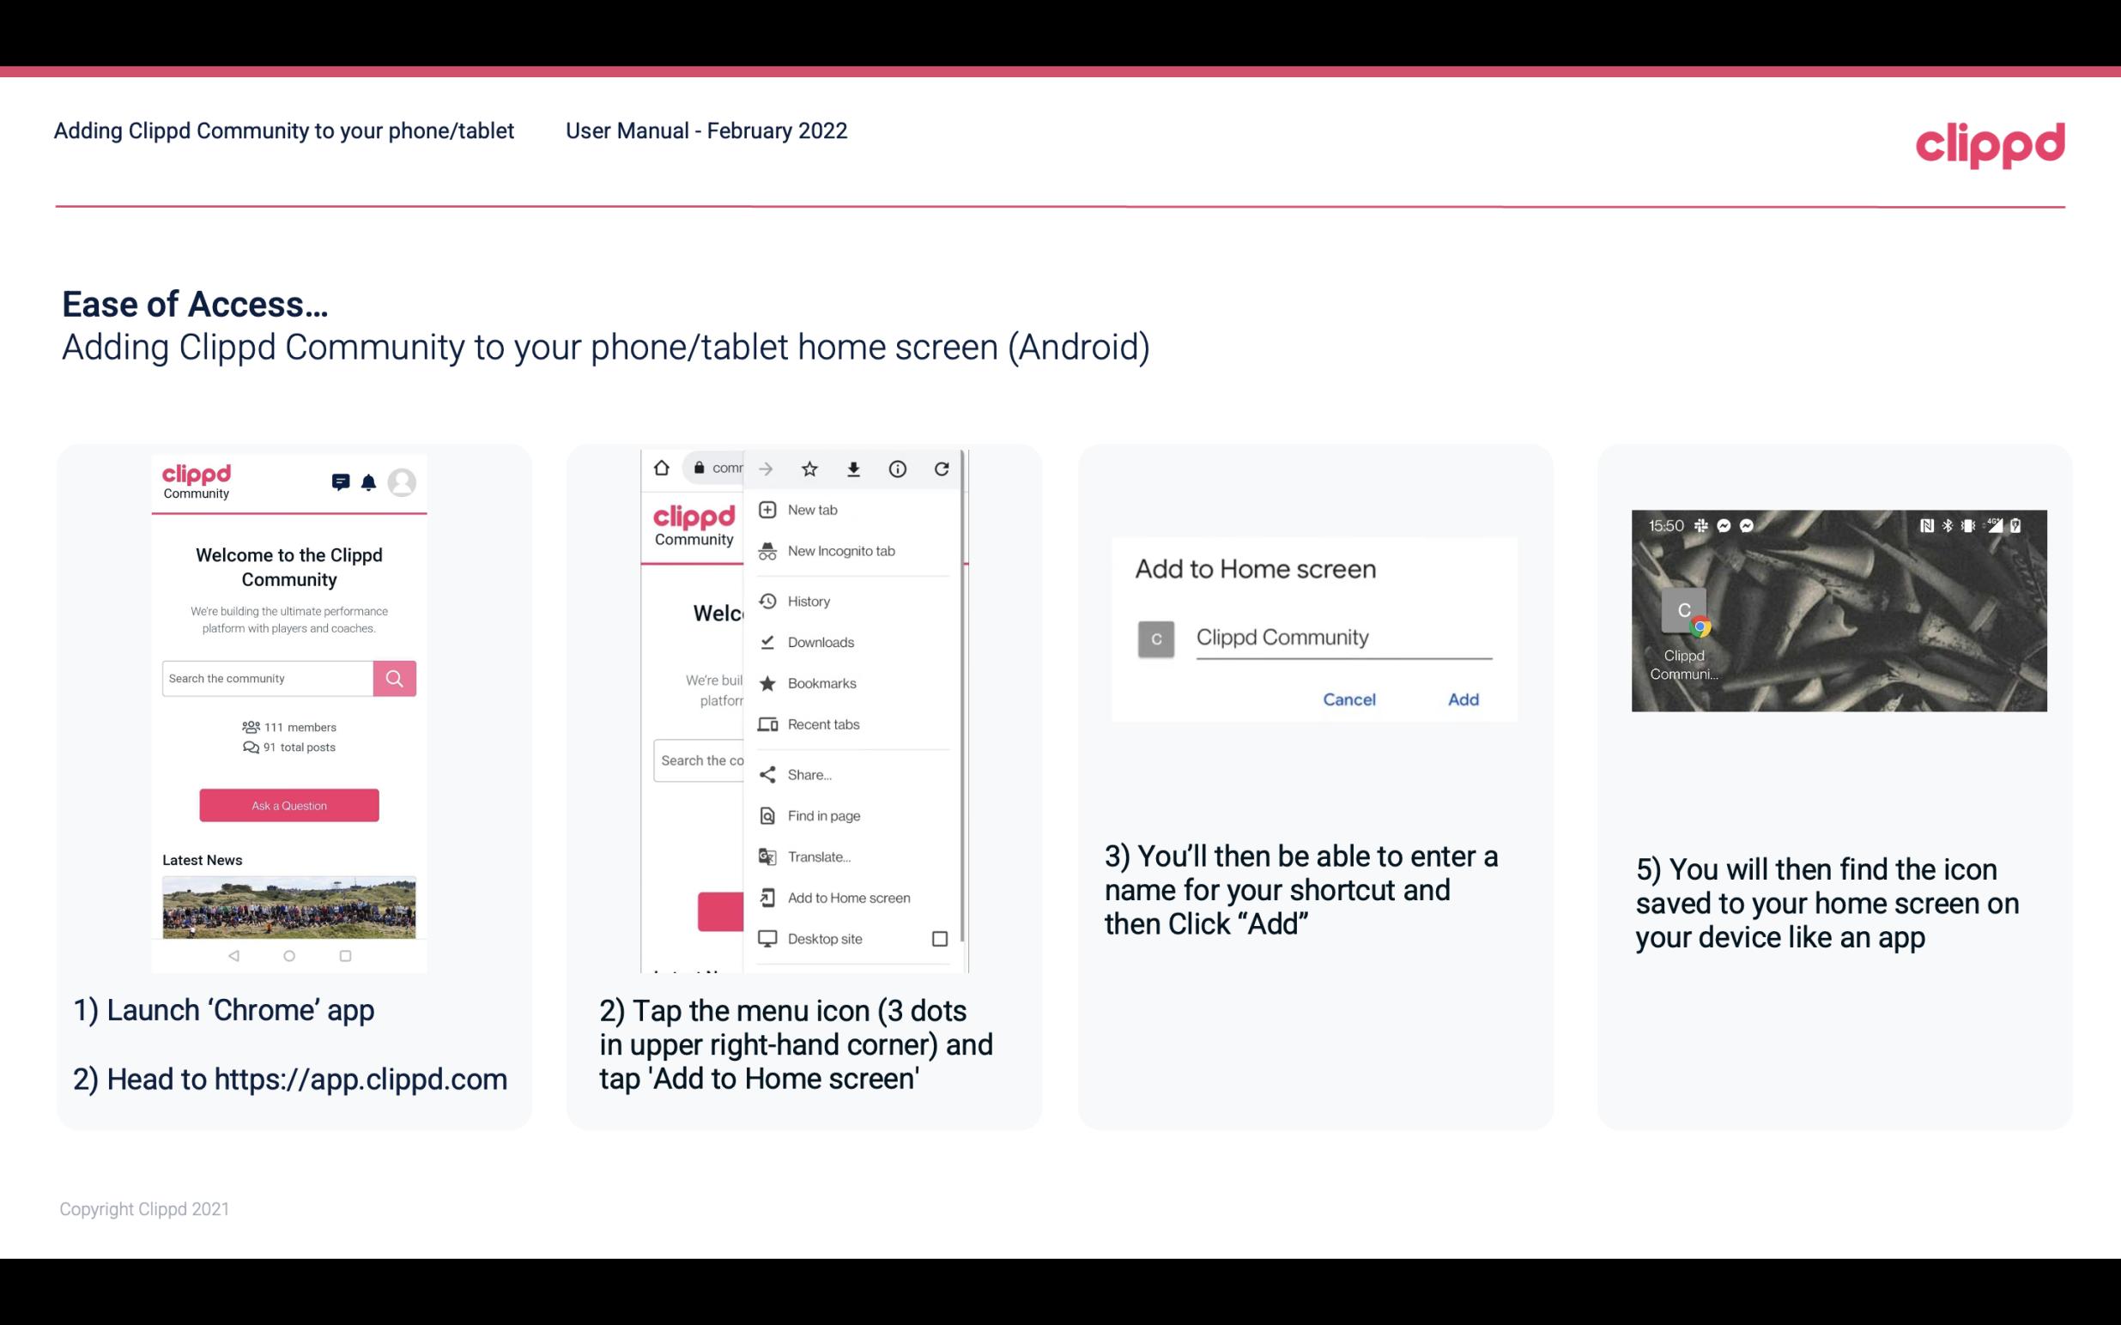Click the bookmark star icon in Chrome toolbar
This screenshot has width=2121, height=1325.
811,467
